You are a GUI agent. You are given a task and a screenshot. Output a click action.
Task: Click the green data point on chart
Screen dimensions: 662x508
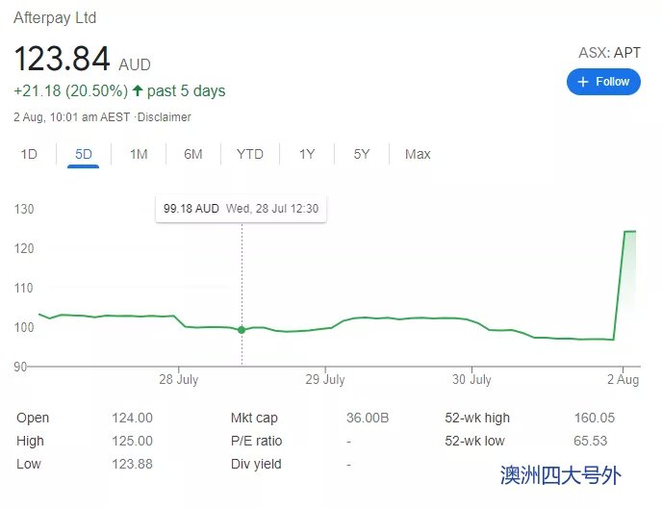pyautogui.click(x=242, y=330)
